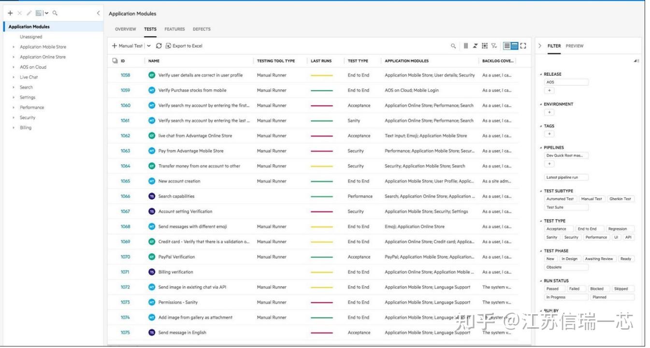Open the DEFECTS tab

click(202, 29)
